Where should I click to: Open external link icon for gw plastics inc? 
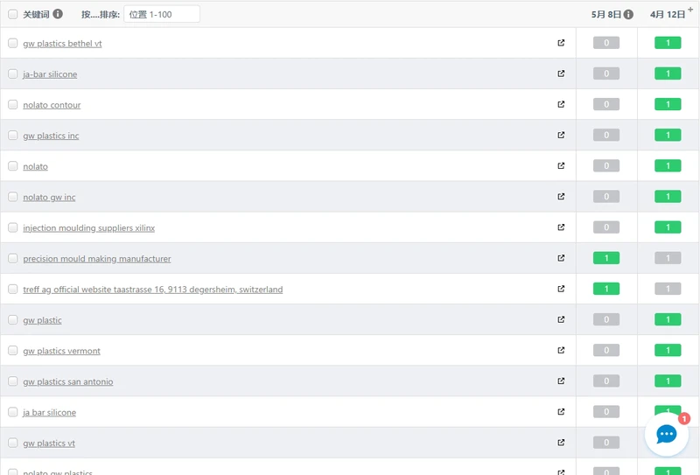[x=561, y=136]
